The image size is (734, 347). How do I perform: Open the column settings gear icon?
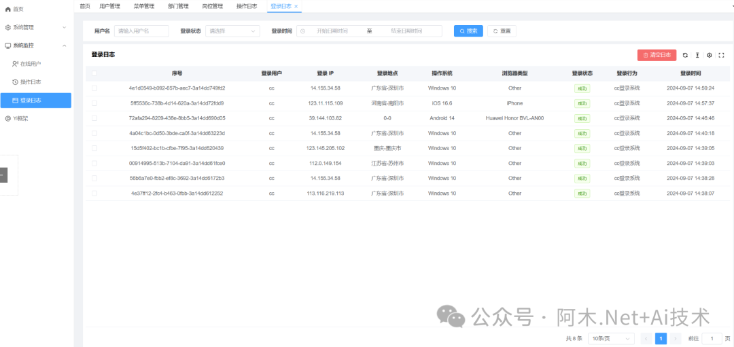(x=709, y=55)
